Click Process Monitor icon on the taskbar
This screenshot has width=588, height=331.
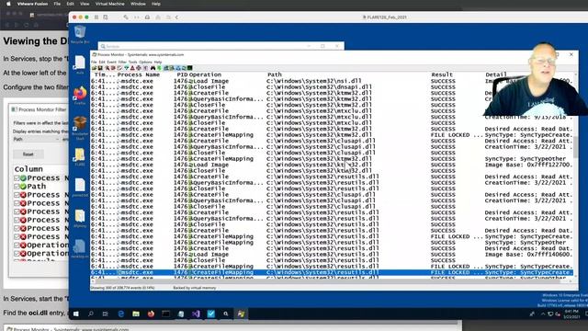(x=241, y=314)
